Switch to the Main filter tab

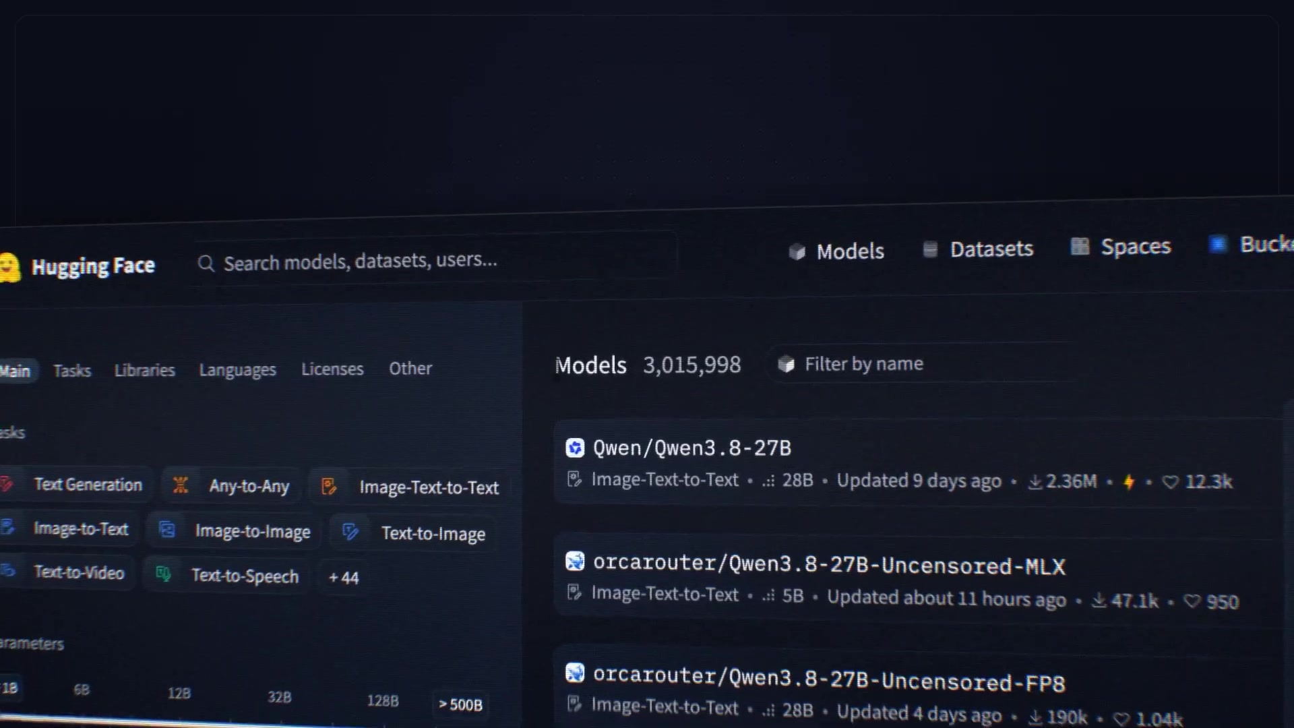click(16, 371)
